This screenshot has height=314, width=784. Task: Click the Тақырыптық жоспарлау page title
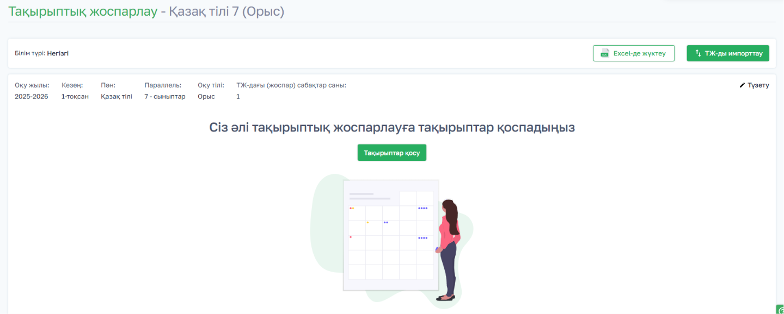[x=83, y=11]
